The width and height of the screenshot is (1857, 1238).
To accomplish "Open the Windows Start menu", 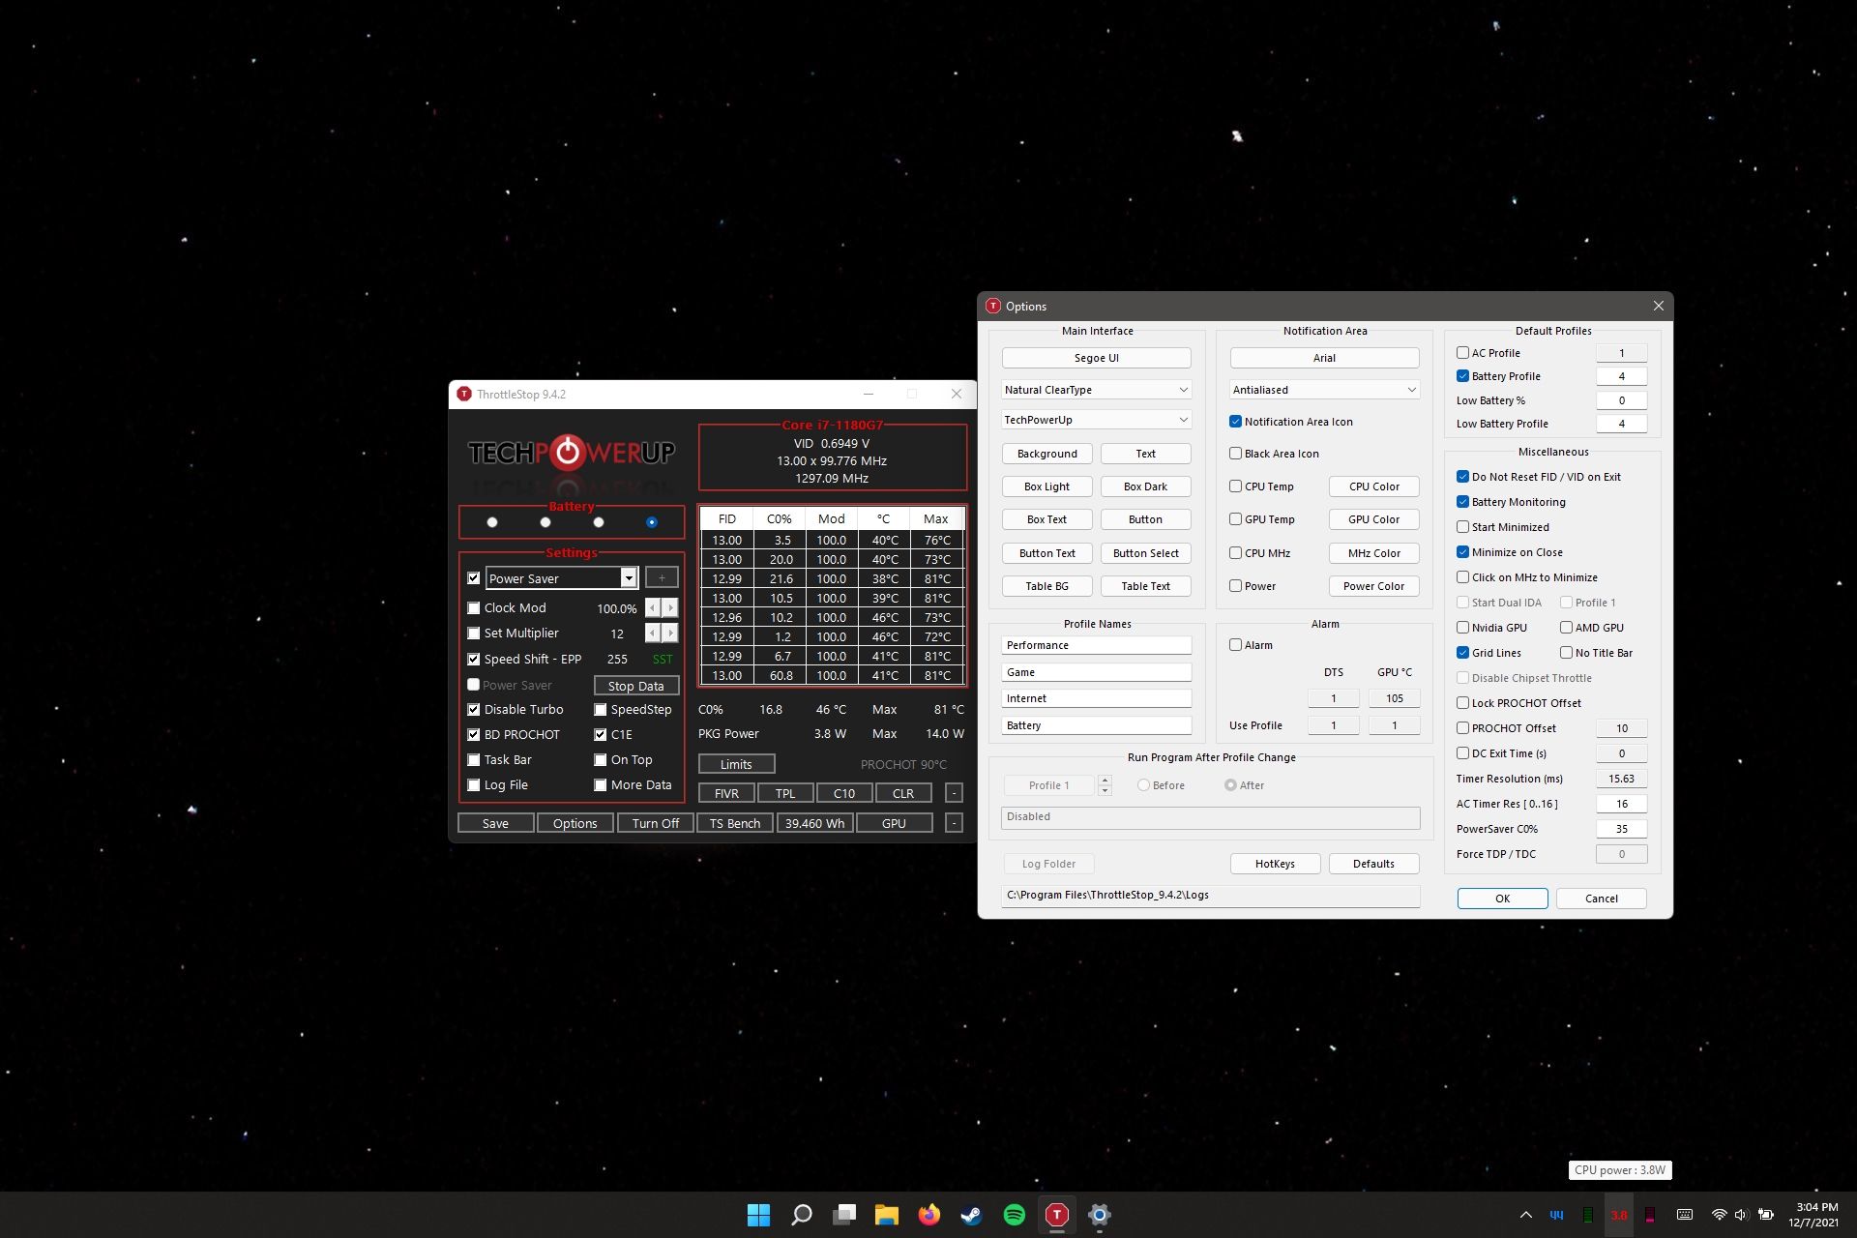I will [x=758, y=1215].
